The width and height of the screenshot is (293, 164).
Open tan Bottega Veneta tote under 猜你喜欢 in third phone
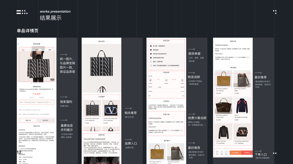click(157, 153)
